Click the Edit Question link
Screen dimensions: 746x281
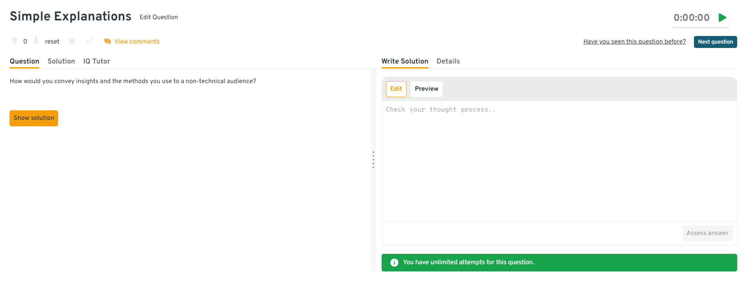pos(159,17)
